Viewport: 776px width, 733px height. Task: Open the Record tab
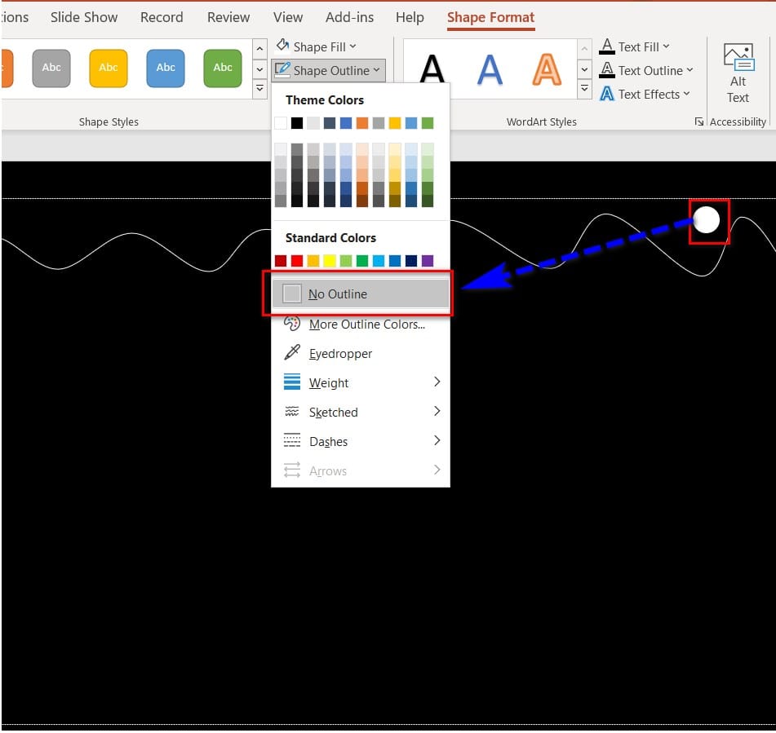[x=162, y=17]
